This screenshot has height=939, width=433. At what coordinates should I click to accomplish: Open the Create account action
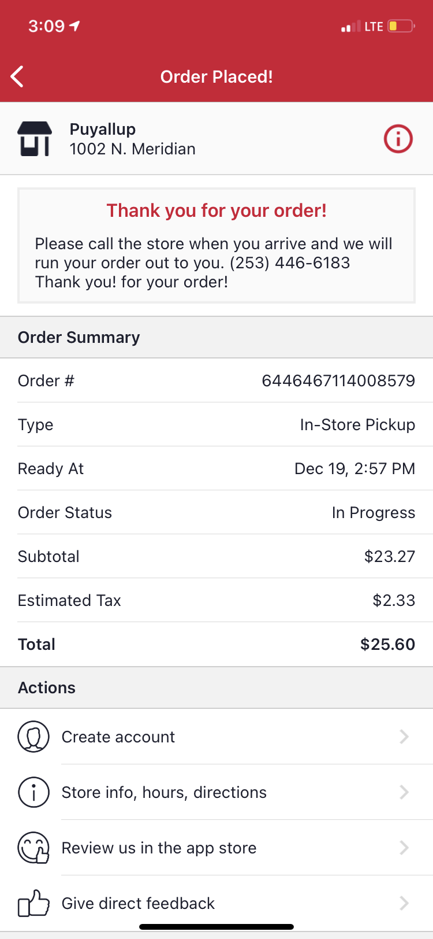click(x=118, y=737)
